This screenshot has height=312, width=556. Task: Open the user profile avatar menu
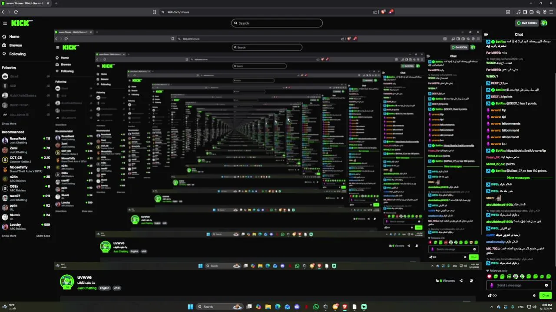(x=544, y=23)
